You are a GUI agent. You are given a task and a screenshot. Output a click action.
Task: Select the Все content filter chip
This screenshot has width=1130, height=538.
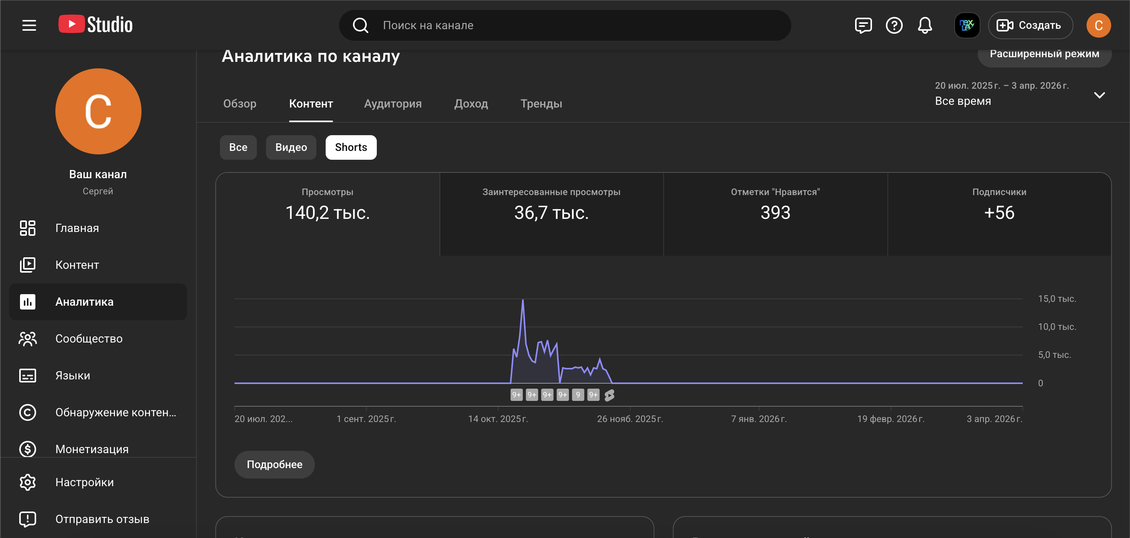pyautogui.click(x=238, y=147)
